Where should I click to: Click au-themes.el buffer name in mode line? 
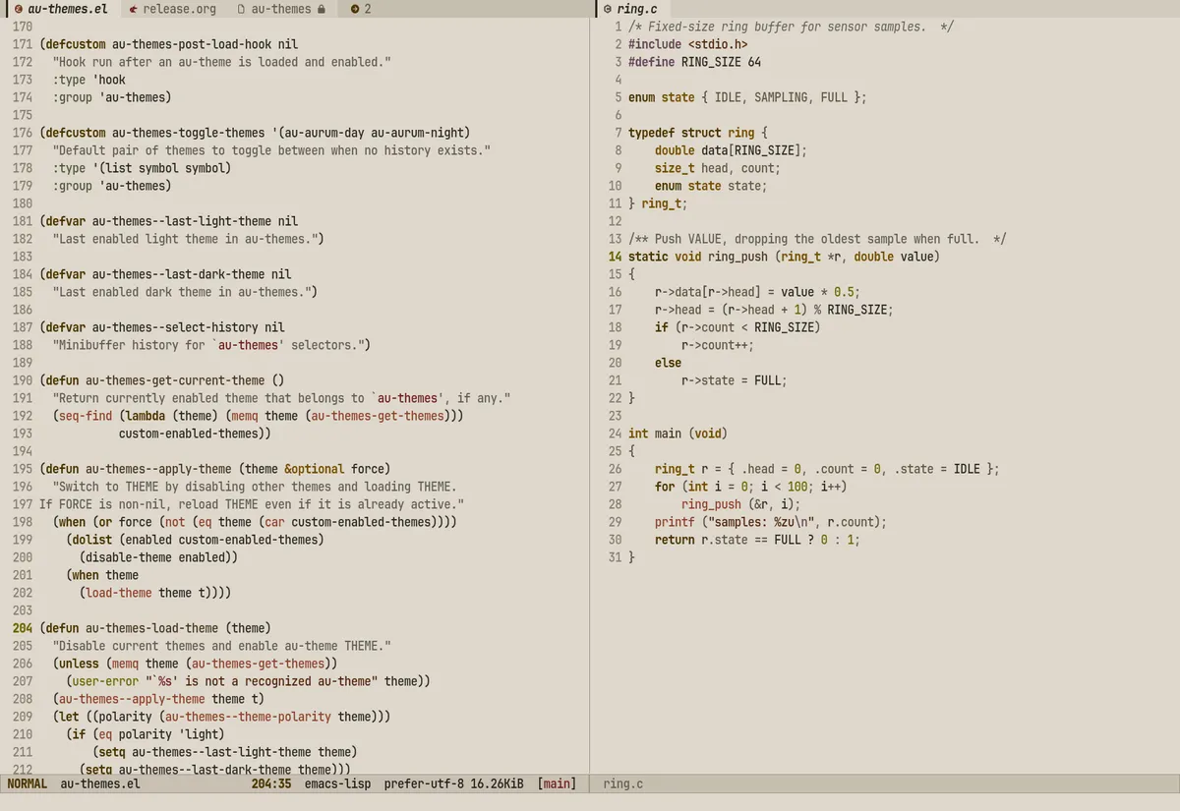(x=100, y=783)
